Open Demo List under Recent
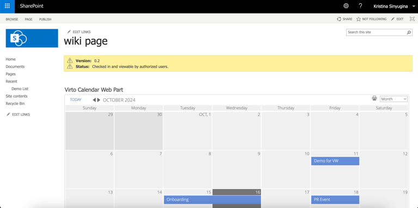 coord(20,89)
